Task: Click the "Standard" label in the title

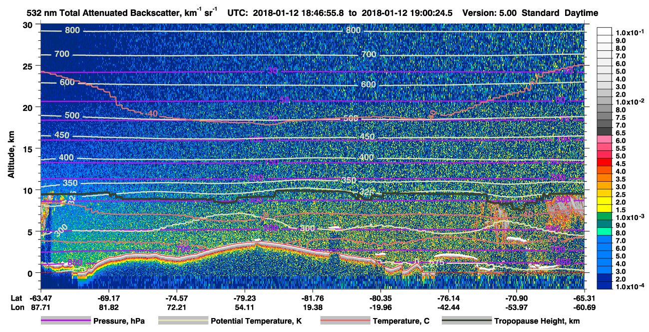Action: click(540, 13)
